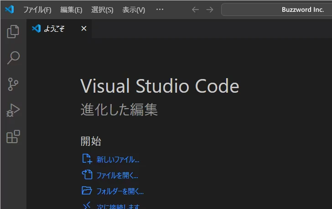
Task: Open the Extensions view
Action: click(x=13, y=137)
